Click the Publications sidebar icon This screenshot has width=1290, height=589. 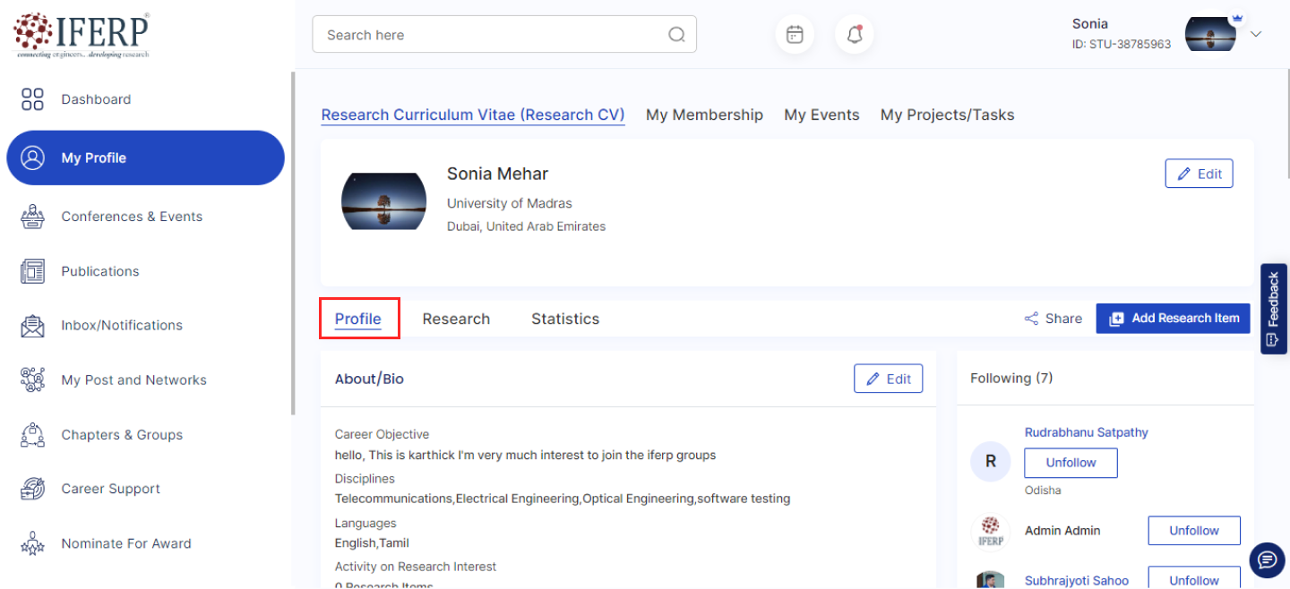coord(32,271)
